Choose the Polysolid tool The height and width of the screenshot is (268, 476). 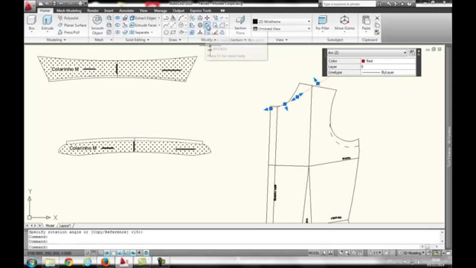[x=68, y=18]
